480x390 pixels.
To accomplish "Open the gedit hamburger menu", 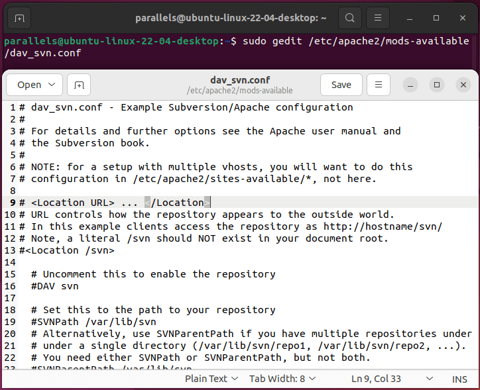I will point(379,85).
